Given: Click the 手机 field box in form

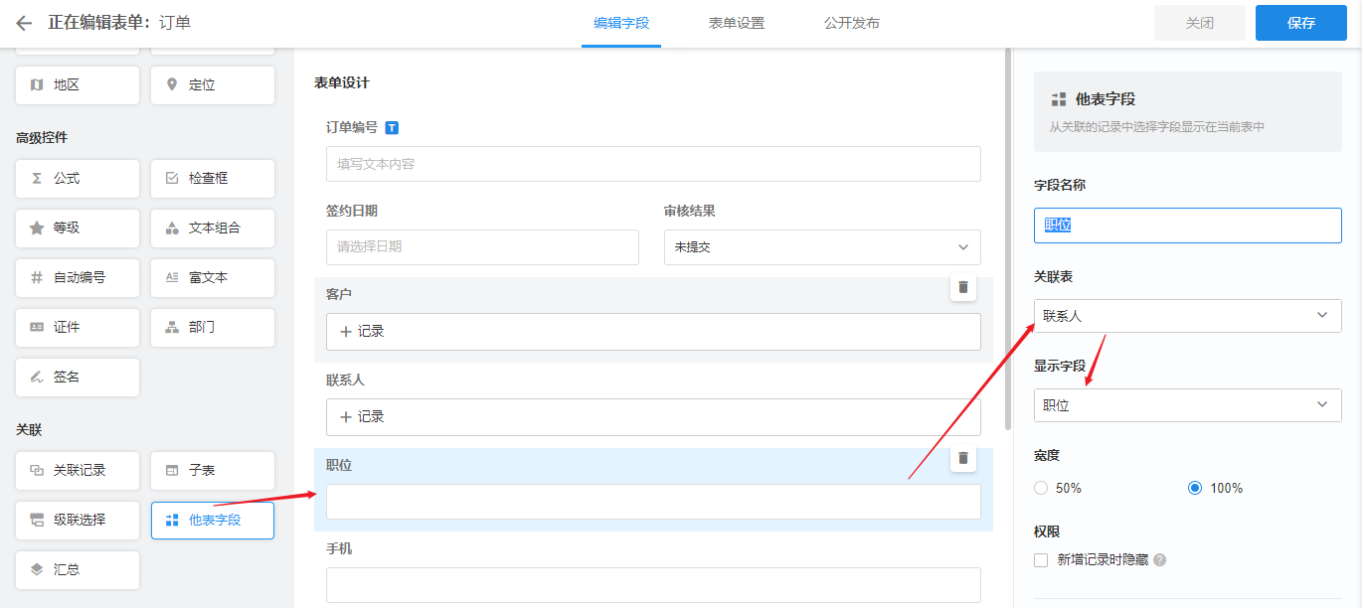Looking at the screenshot, I should click(653, 585).
